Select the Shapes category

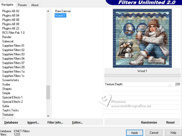[7, 89]
